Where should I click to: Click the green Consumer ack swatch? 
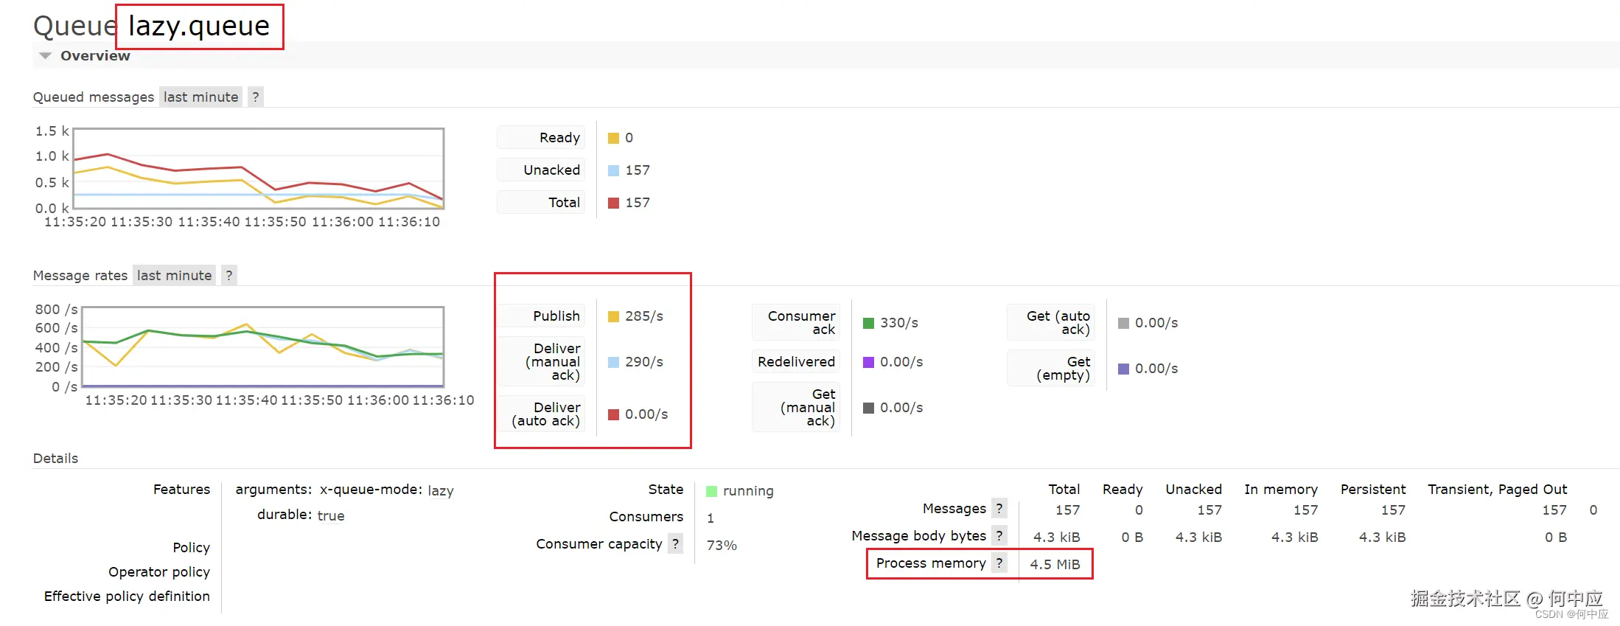[868, 323]
